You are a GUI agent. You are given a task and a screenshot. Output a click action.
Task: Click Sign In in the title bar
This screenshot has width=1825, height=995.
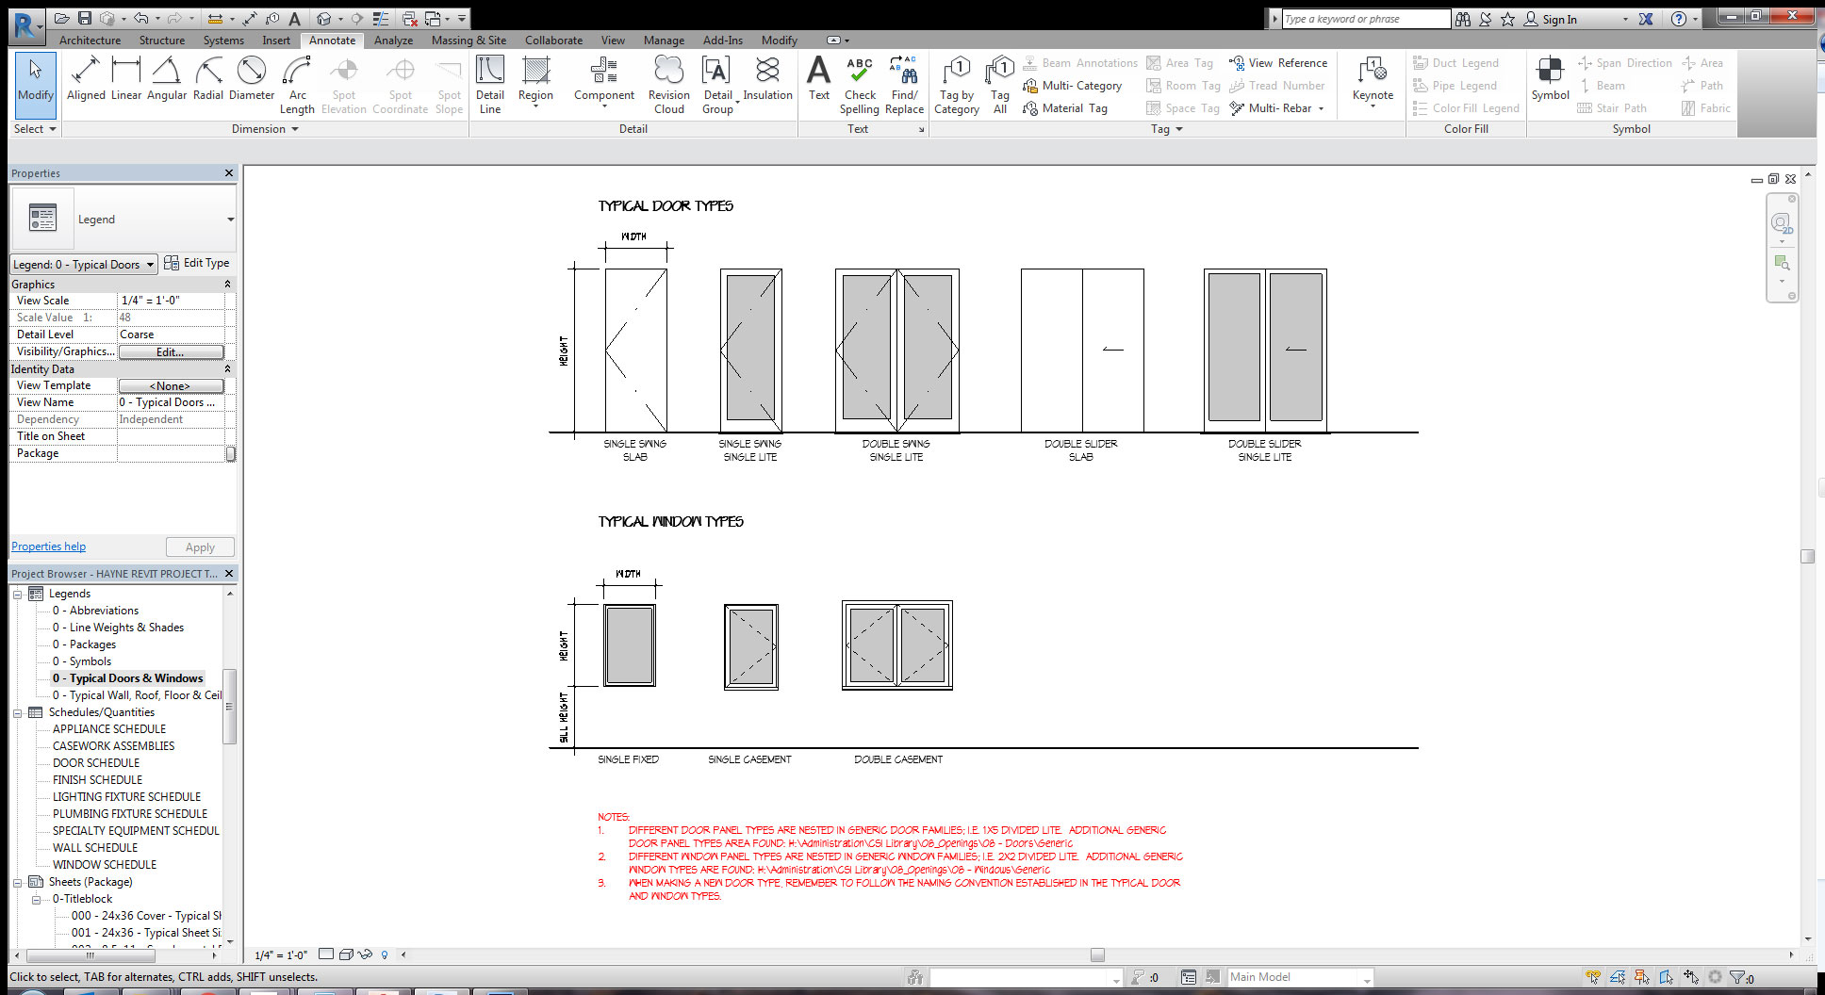tap(1559, 19)
